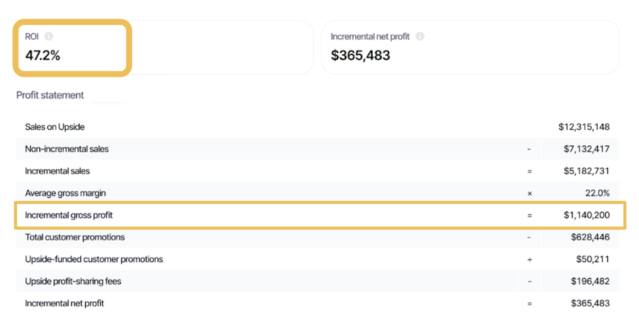Click the info icon next to ROI
The height and width of the screenshot is (328, 639).
point(49,37)
